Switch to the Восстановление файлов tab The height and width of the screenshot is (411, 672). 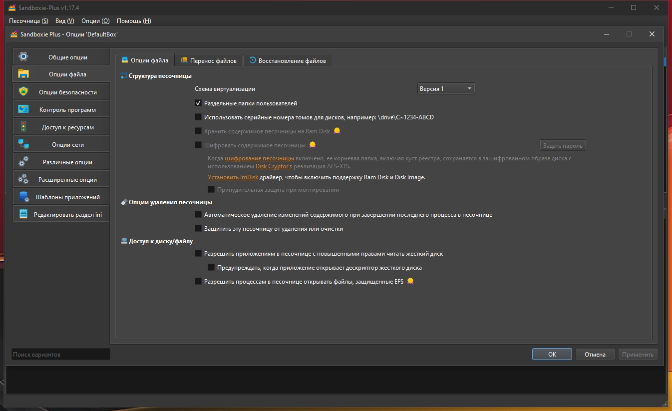pyautogui.click(x=287, y=60)
